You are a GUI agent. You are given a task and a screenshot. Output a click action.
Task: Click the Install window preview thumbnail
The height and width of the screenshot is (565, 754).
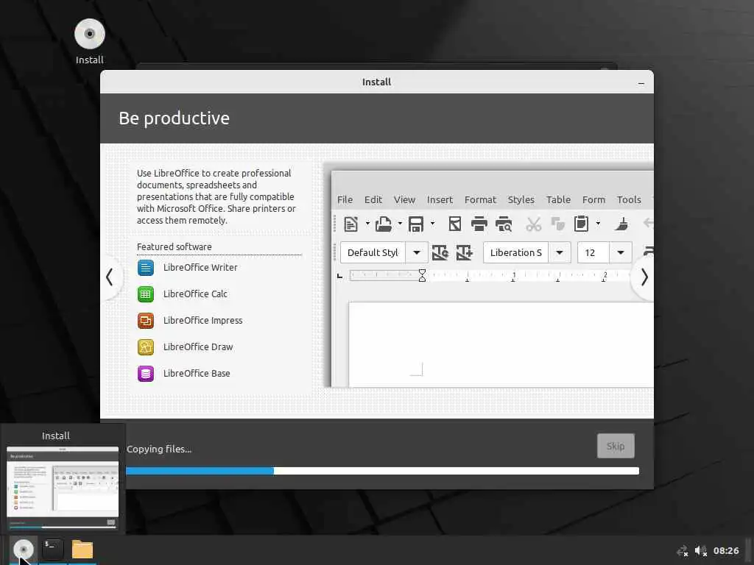tap(63, 488)
